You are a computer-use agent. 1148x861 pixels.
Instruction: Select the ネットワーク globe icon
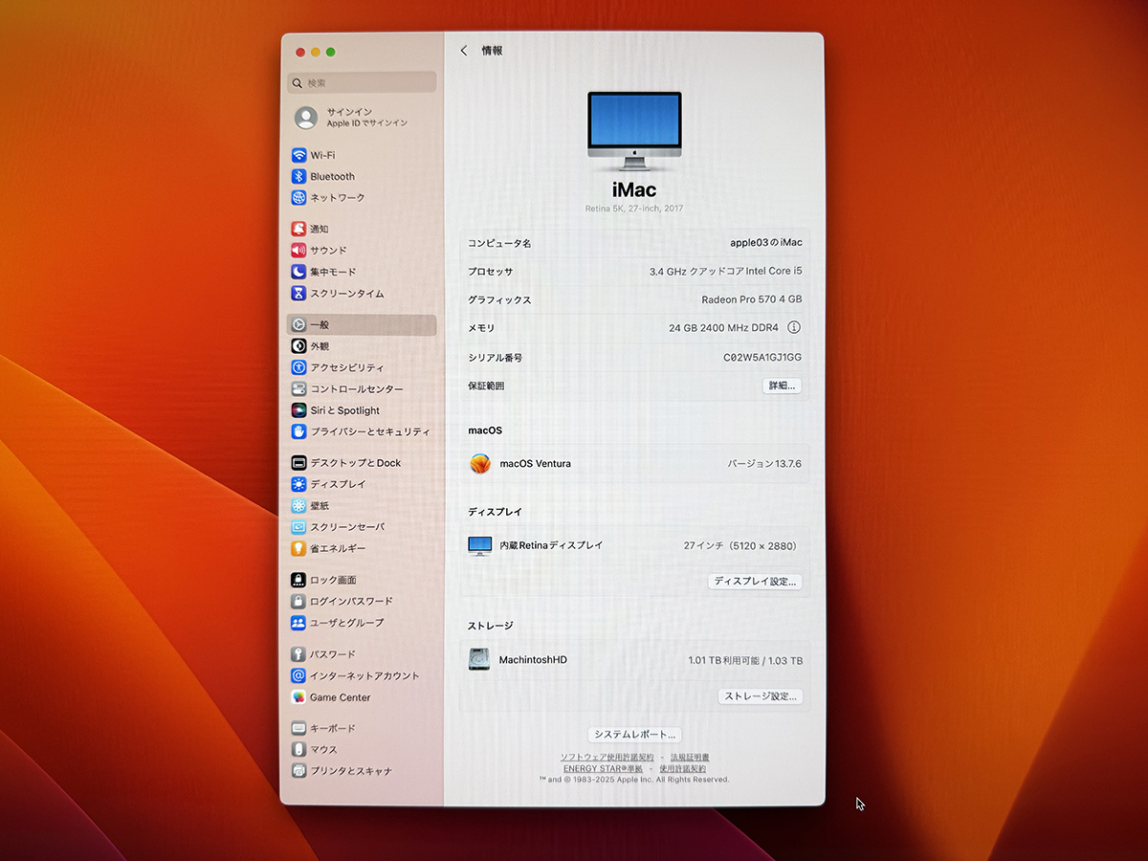coord(299,198)
